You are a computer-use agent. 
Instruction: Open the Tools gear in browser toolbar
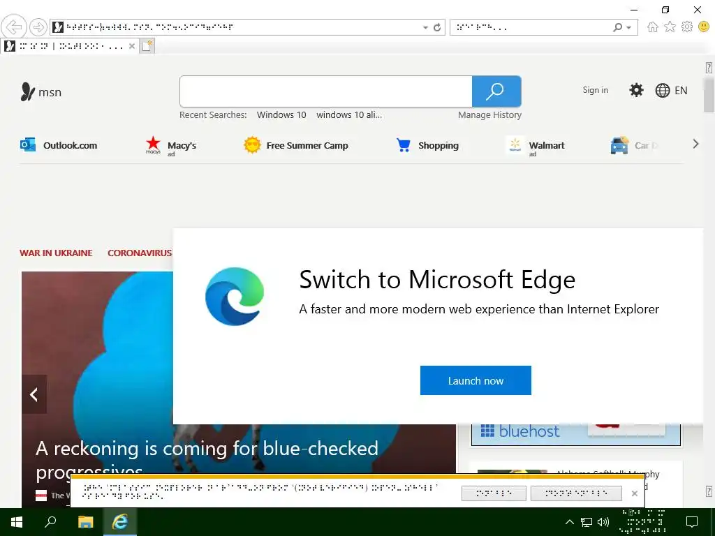pos(687,27)
